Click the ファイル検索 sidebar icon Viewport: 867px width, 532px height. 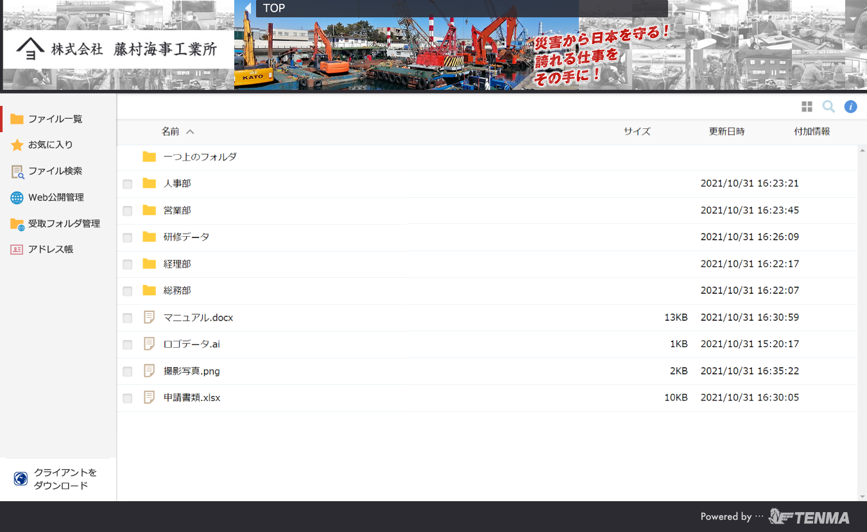17,171
